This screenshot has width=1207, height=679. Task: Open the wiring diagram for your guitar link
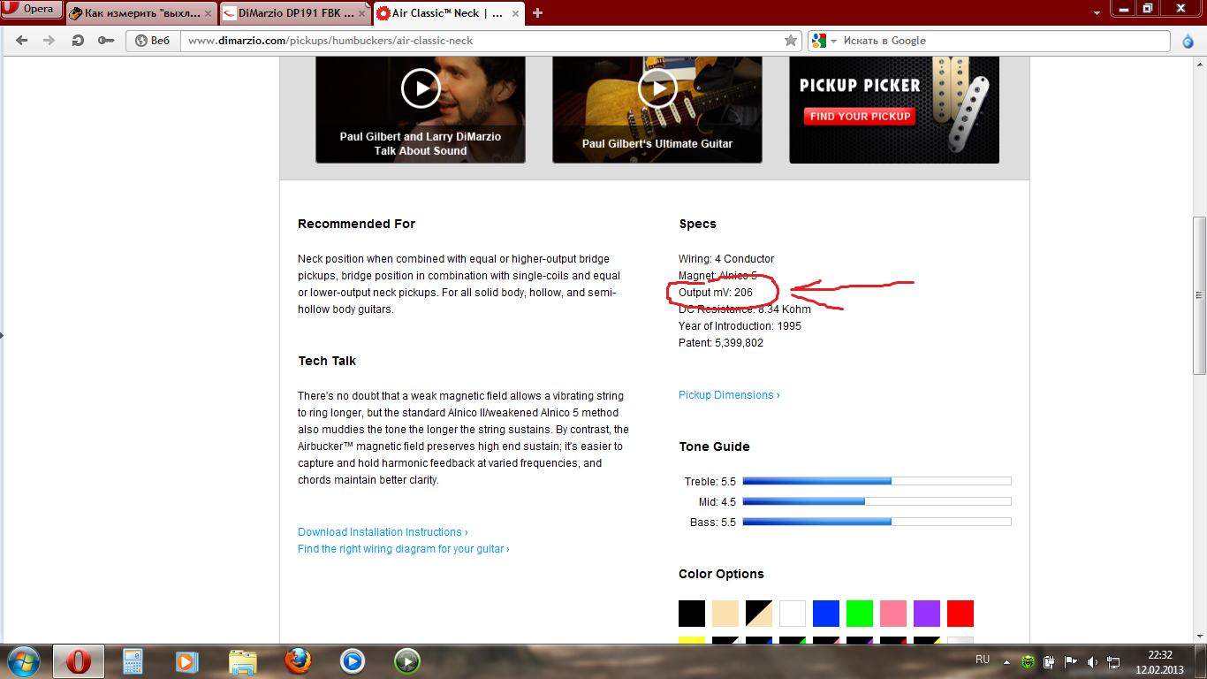pyautogui.click(x=404, y=549)
